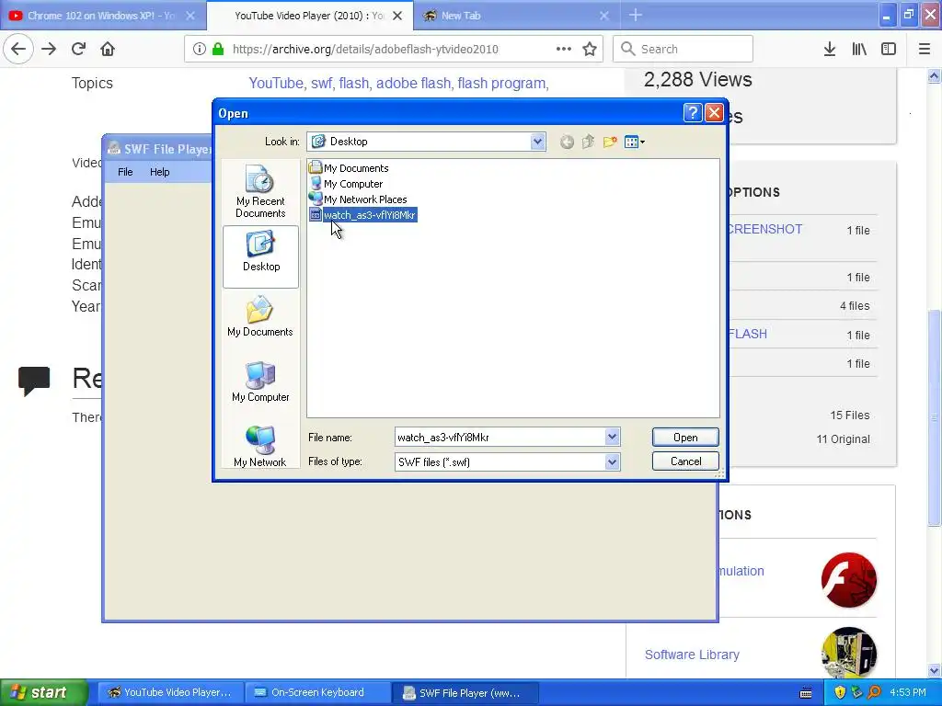Click the browser Search box

click(683, 49)
